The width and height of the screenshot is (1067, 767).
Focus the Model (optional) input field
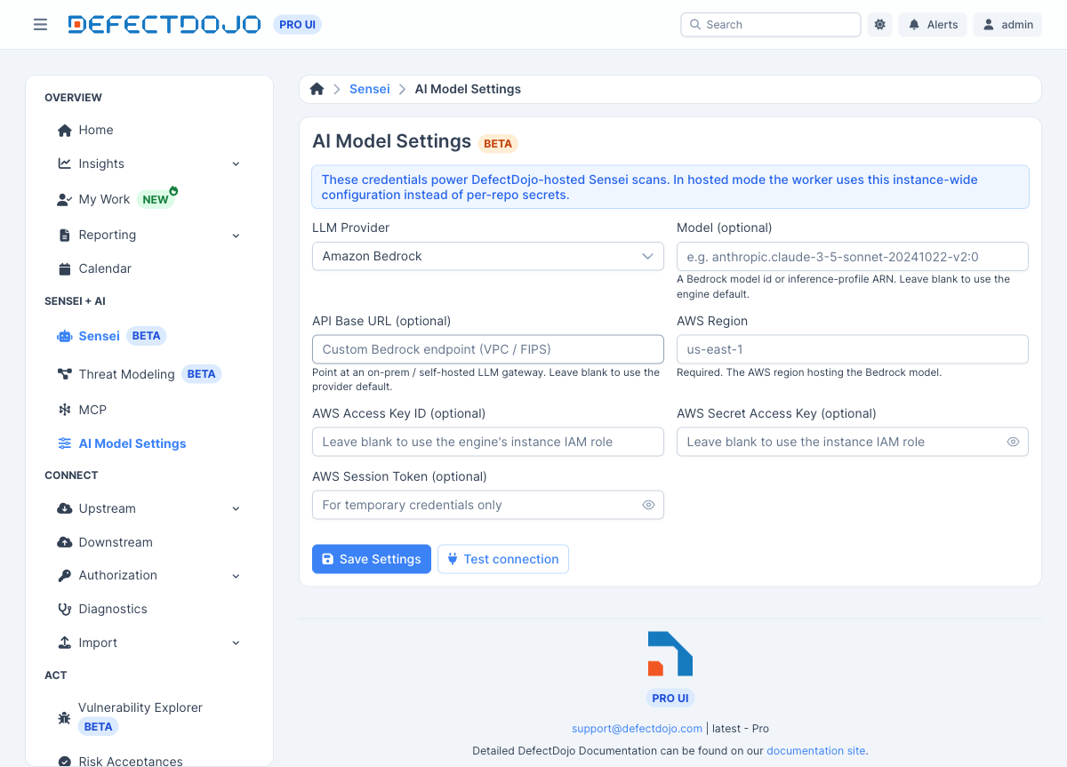853,256
